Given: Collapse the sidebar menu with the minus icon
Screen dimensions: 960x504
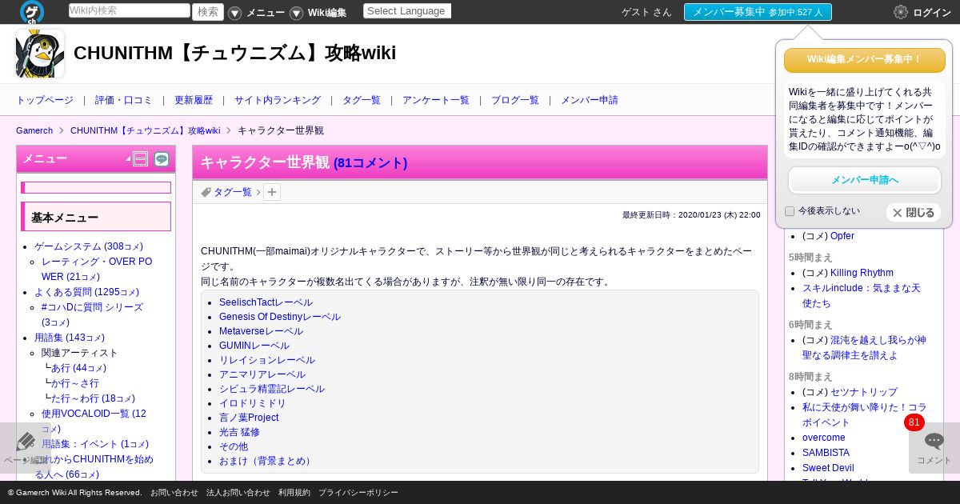Looking at the screenshot, I should click(x=141, y=159).
